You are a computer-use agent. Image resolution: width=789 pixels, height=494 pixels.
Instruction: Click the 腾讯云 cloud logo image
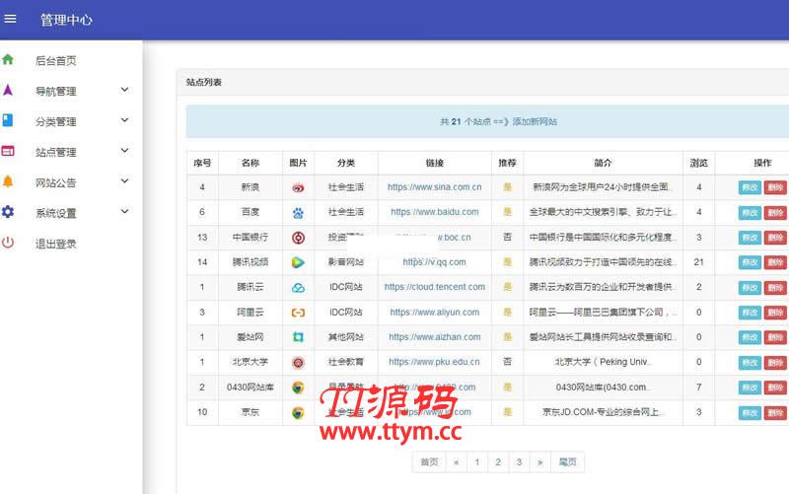click(x=298, y=287)
